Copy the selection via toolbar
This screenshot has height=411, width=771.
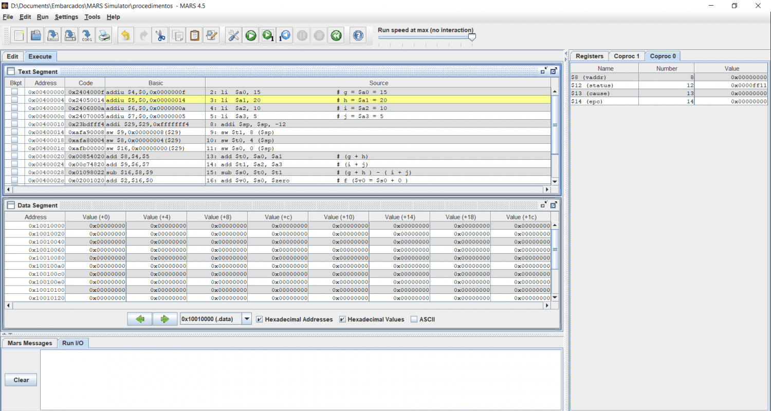[177, 35]
